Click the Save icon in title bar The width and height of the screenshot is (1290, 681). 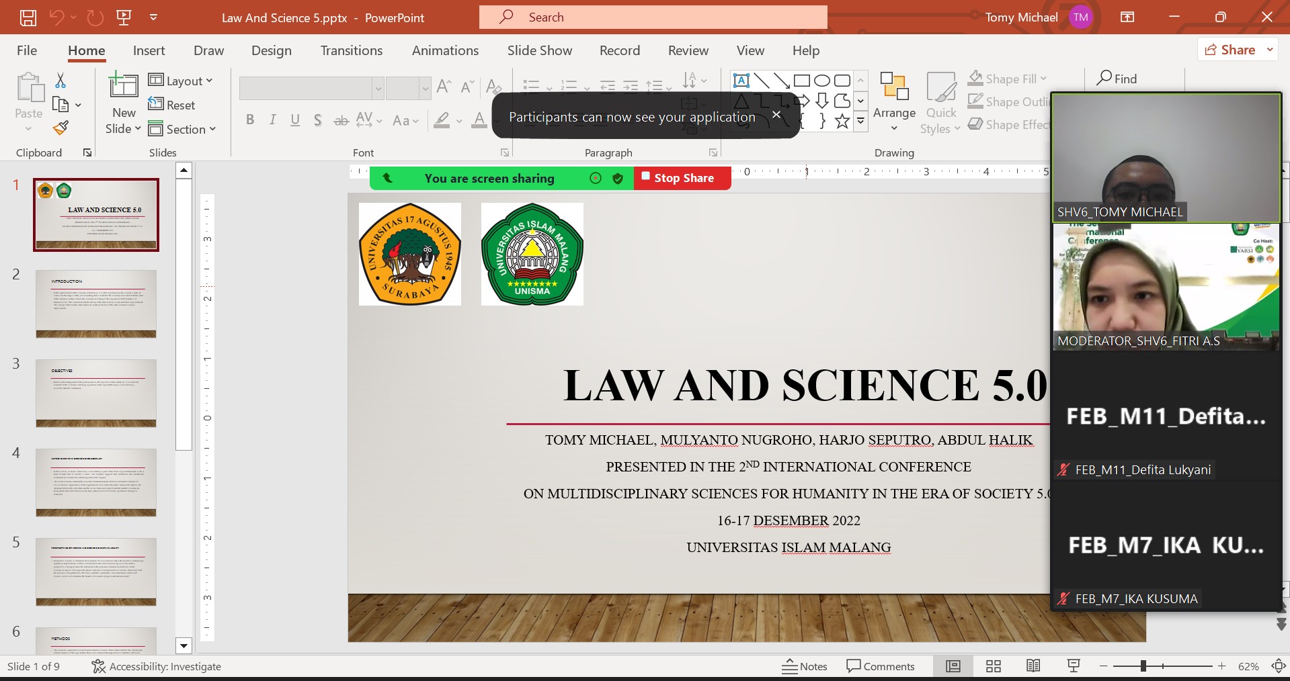click(x=28, y=17)
